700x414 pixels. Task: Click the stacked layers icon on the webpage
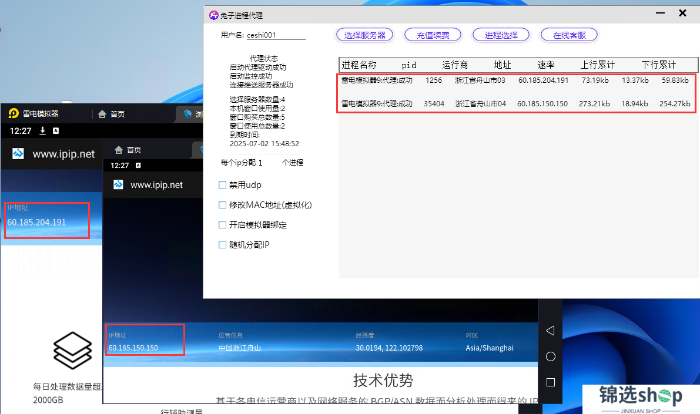(x=72, y=351)
